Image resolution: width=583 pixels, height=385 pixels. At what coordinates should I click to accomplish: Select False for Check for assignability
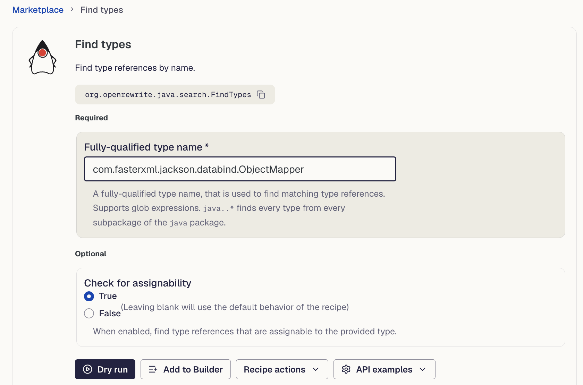pyautogui.click(x=89, y=314)
